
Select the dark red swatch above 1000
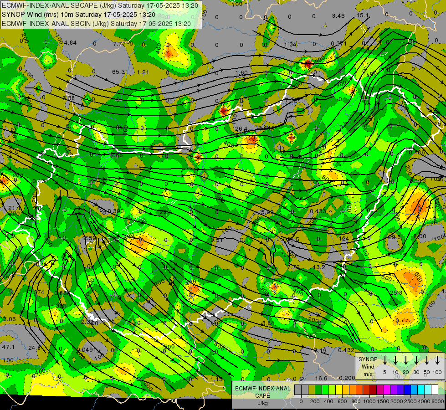(373, 390)
